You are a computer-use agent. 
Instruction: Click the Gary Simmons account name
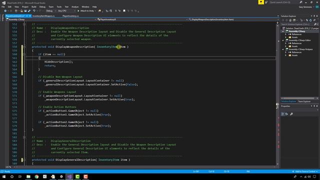tap(305, 7)
